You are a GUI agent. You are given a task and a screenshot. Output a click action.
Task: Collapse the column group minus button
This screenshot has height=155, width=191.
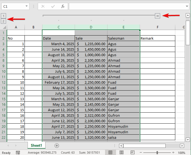click(x=157, y=16)
